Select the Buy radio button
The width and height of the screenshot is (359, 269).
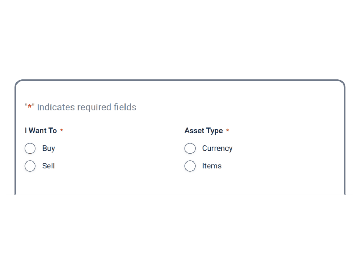30,149
